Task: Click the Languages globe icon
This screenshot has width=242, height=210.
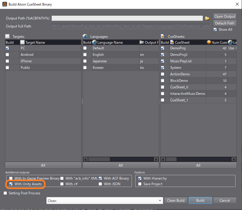Action: point(85,36)
